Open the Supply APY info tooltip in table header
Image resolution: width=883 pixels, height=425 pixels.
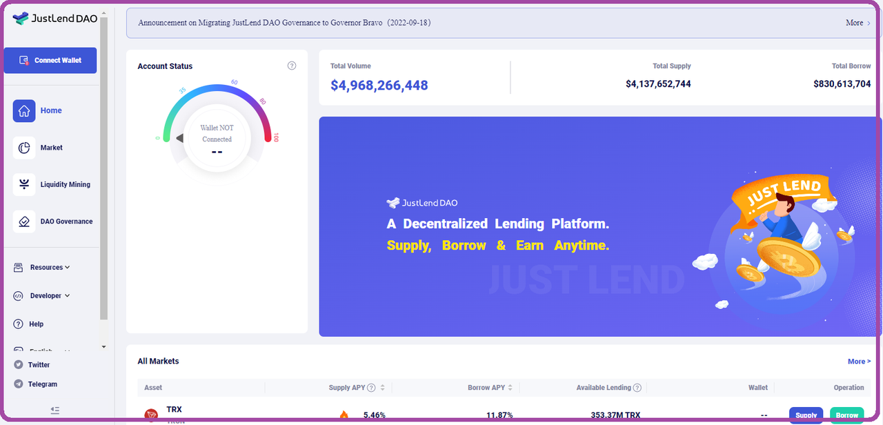tap(370, 387)
